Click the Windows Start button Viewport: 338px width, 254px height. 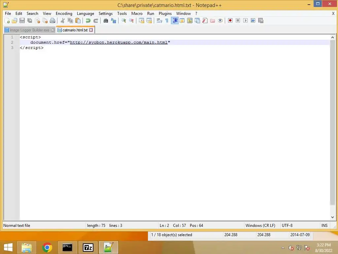(x=8, y=247)
